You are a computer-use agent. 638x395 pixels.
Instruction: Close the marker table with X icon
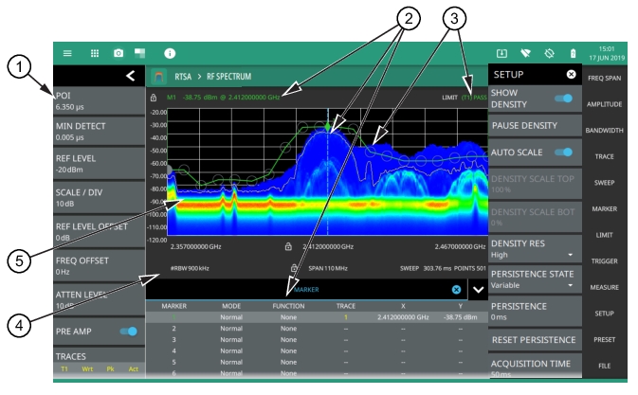pos(456,289)
